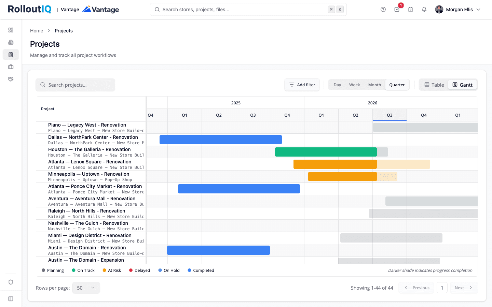Open Dallas — NorthPark Center - Renovation row
This screenshot has height=307, width=492.
point(91,140)
